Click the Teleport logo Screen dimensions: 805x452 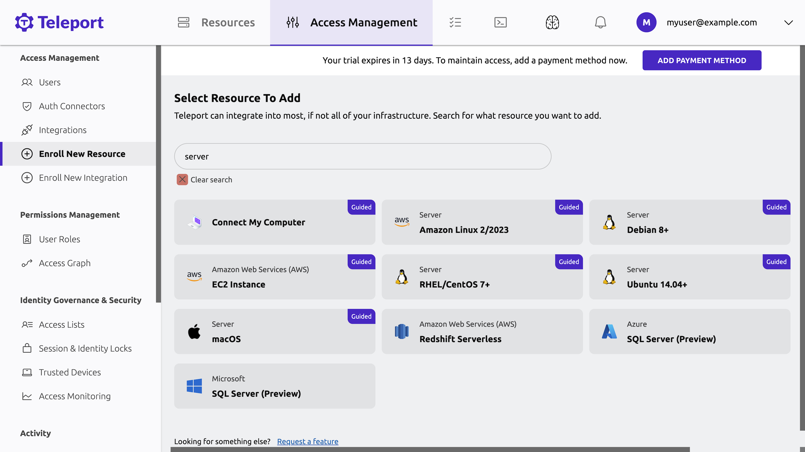(59, 22)
